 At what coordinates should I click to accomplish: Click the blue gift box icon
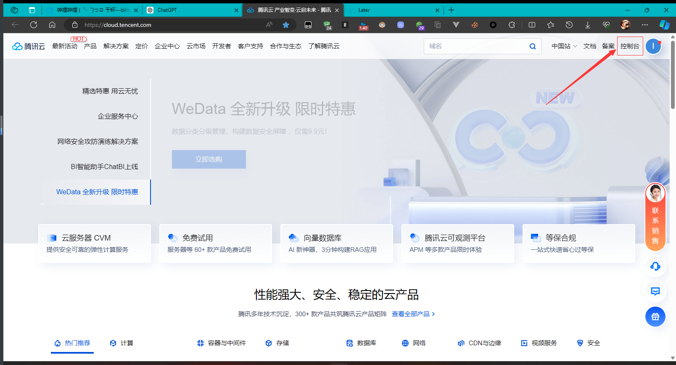click(655, 317)
